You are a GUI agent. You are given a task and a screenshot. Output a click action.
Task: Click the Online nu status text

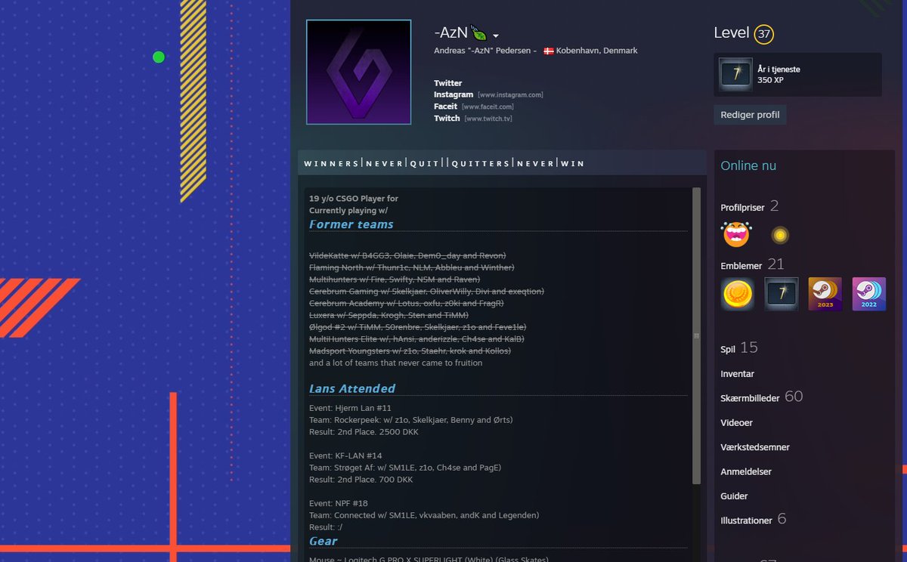pos(748,165)
